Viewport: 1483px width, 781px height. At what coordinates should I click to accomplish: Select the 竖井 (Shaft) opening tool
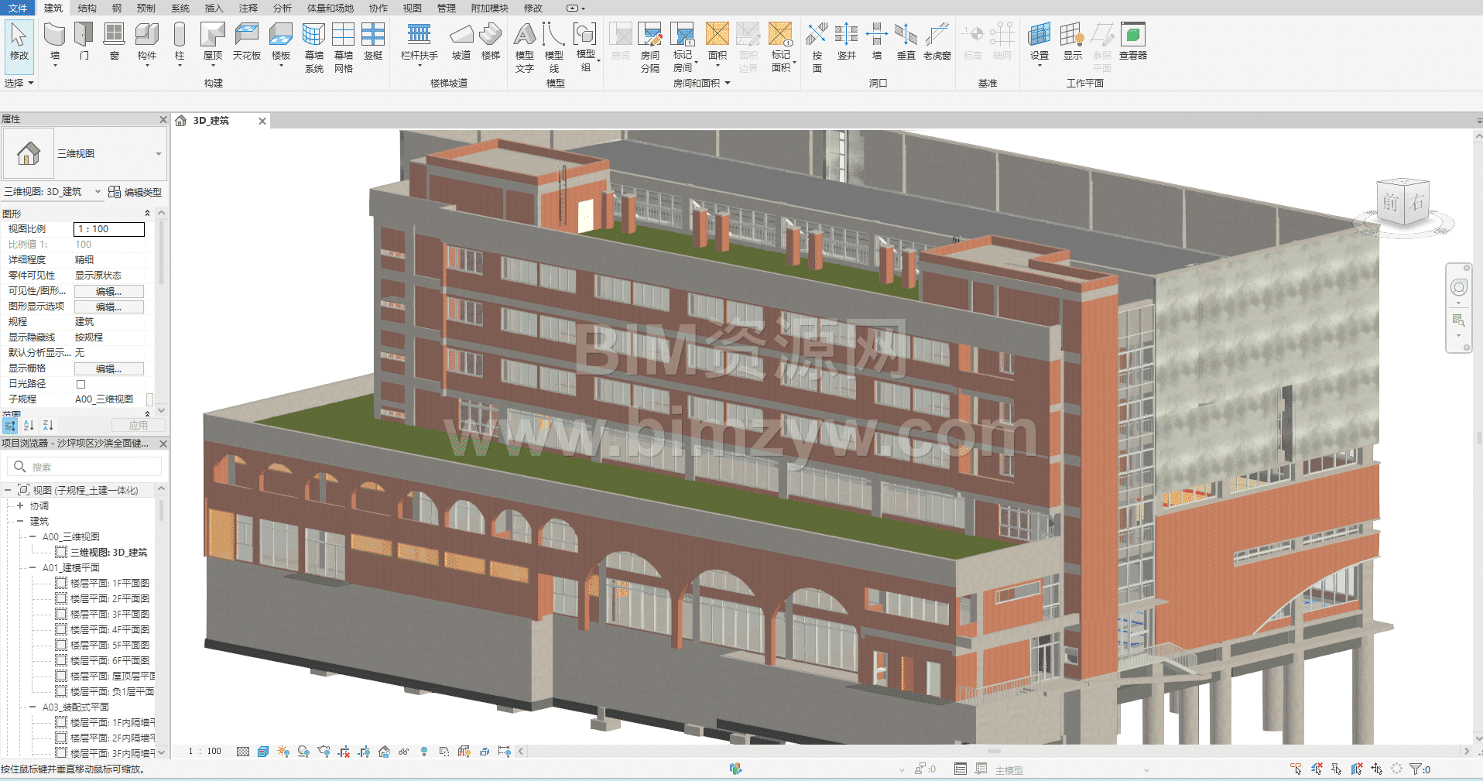847,43
